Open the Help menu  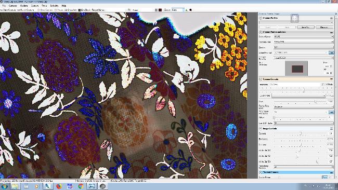pos(64,6)
